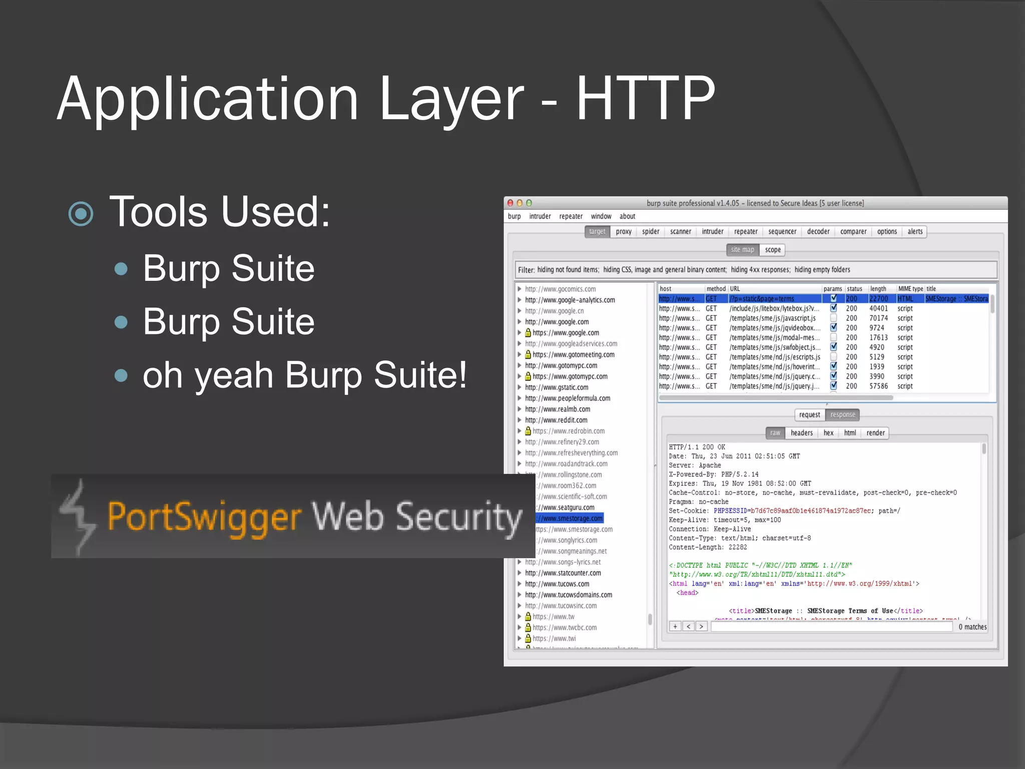Switch to headers view of response
The width and height of the screenshot is (1025, 769).
tap(802, 433)
